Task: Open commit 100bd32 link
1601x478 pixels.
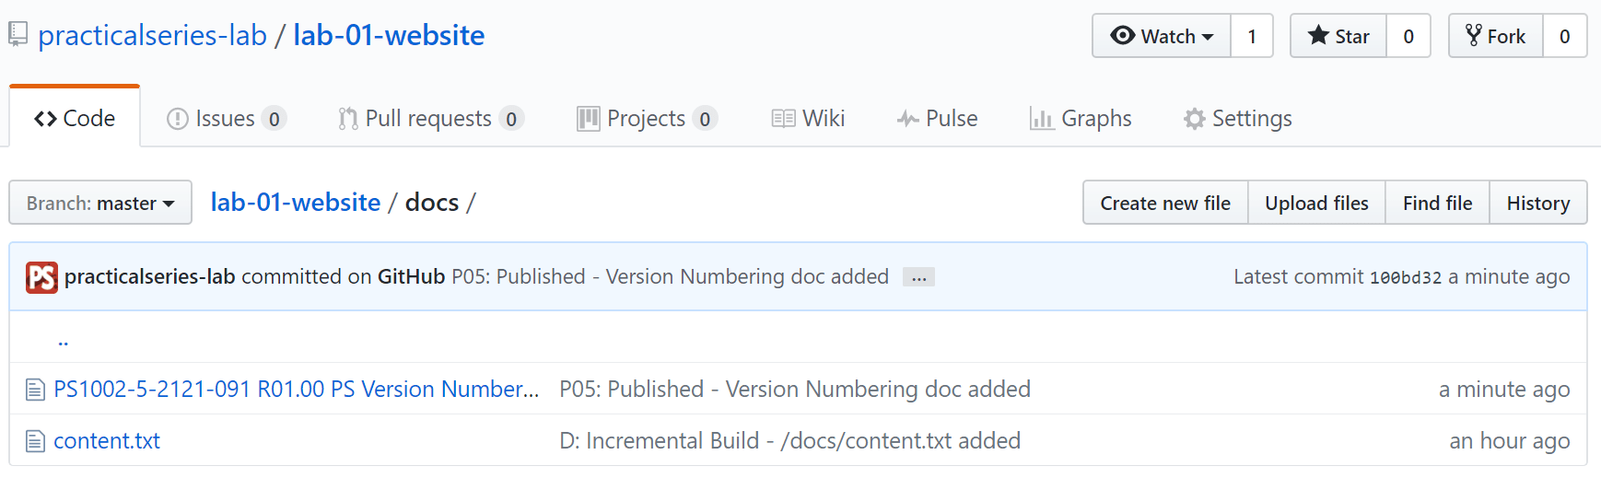Action: point(1406,278)
